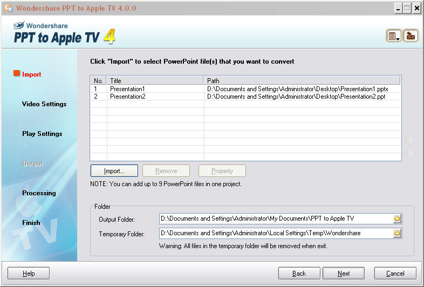Click the app icon in title bar
Screen dimensions: 424x287
(8, 8)
